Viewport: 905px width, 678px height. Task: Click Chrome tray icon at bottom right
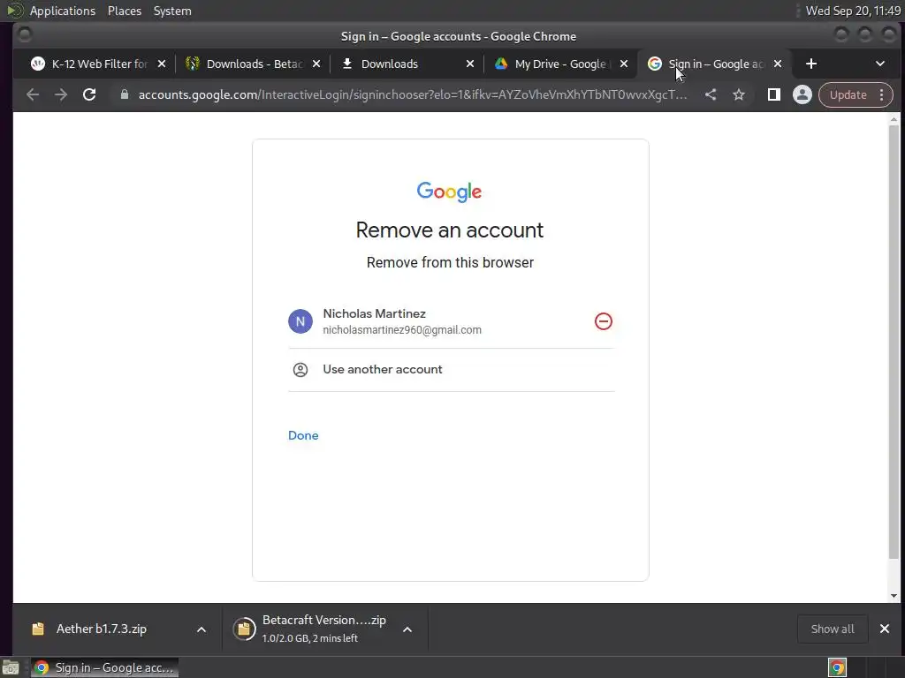[x=837, y=667]
